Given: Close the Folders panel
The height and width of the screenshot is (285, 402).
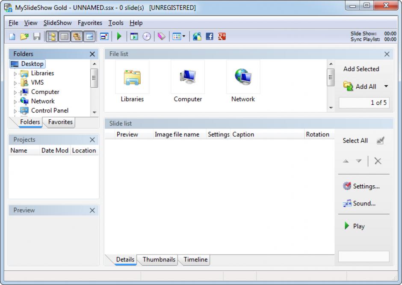Looking at the screenshot, I should tap(92, 54).
